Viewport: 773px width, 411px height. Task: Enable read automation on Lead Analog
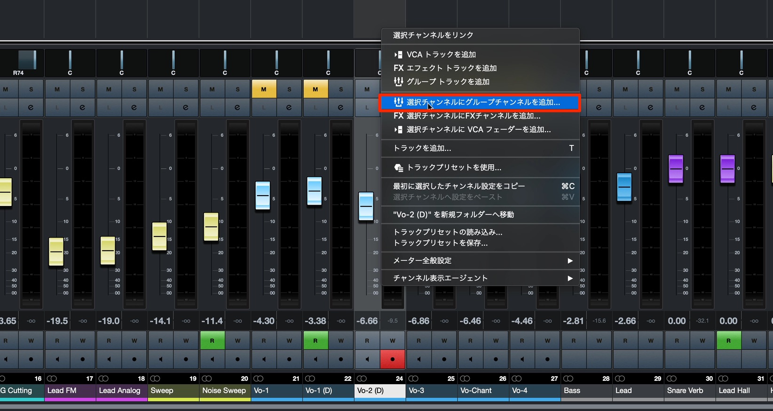click(109, 340)
